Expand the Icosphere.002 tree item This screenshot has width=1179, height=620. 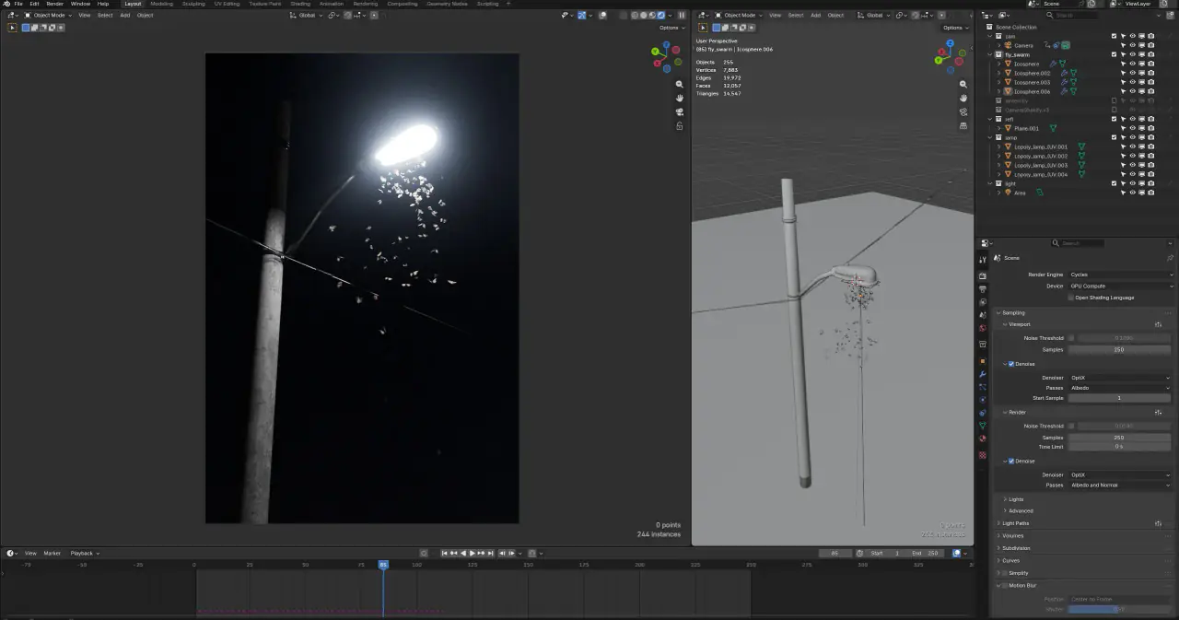(x=998, y=73)
